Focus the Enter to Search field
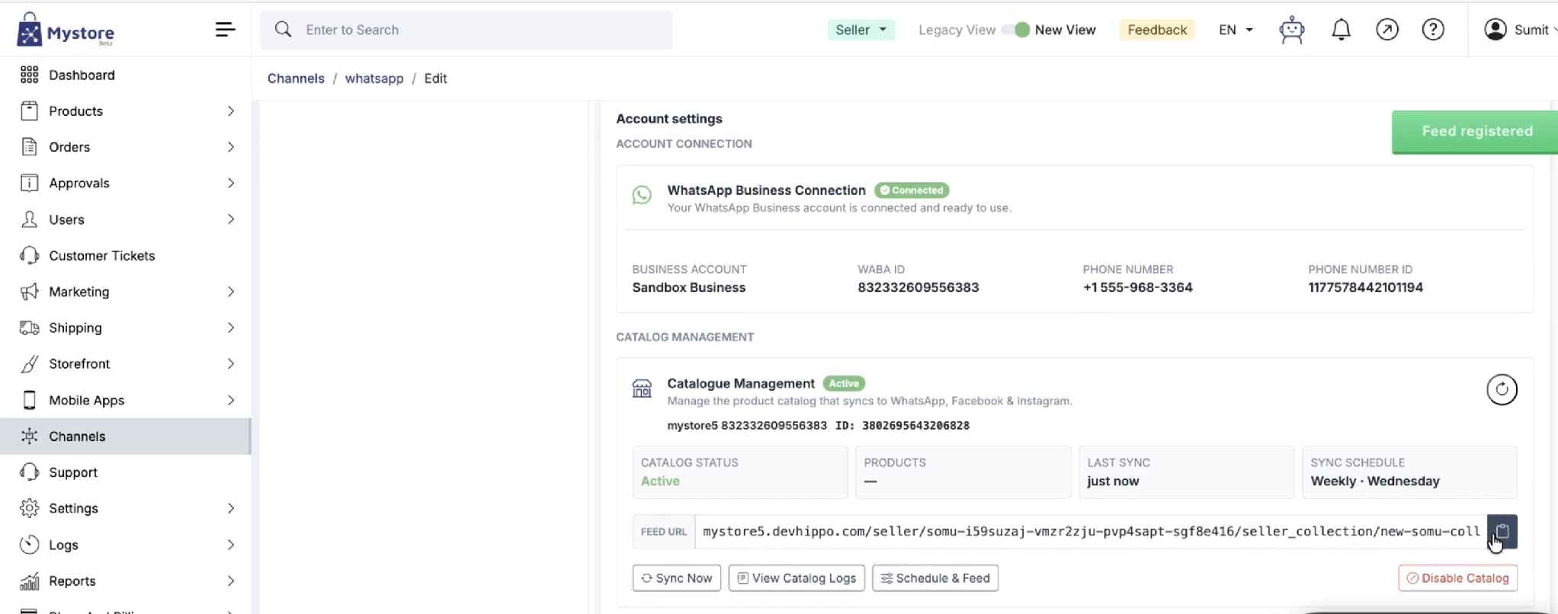The width and height of the screenshot is (1558, 614). click(466, 30)
